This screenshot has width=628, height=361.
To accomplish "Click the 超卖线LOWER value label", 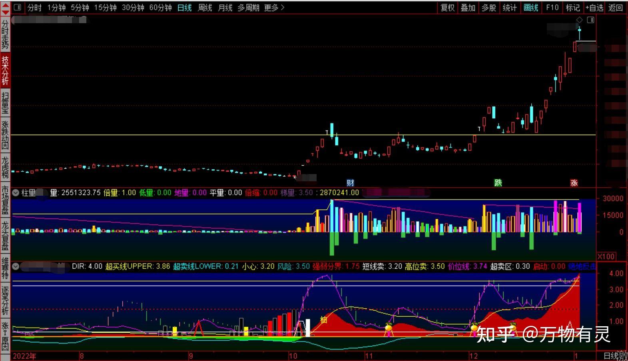I will (x=206, y=266).
